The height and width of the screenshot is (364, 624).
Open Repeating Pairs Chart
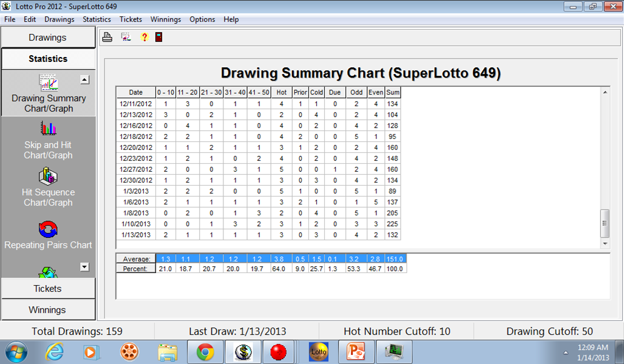(48, 235)
